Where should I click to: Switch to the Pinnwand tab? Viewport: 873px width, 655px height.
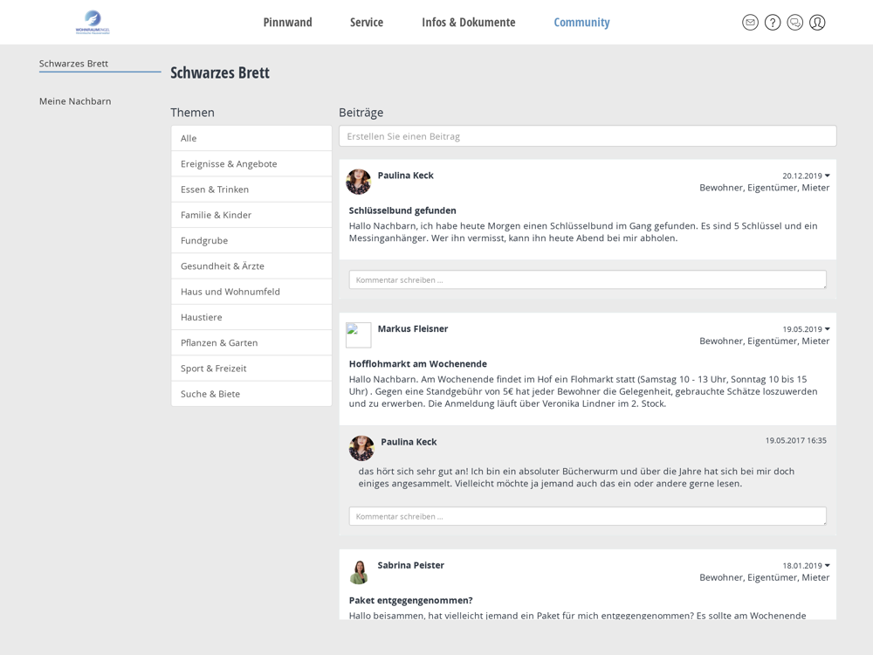287,23
